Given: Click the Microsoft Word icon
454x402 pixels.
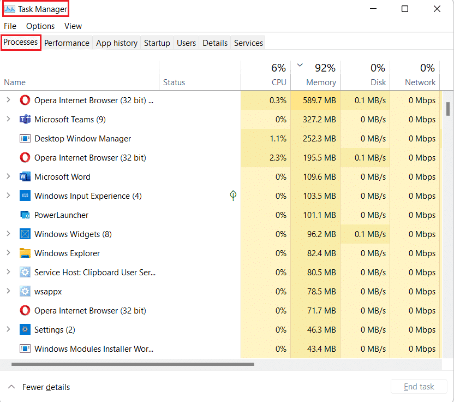Looking at the screenshot, I should coord(24,176).
